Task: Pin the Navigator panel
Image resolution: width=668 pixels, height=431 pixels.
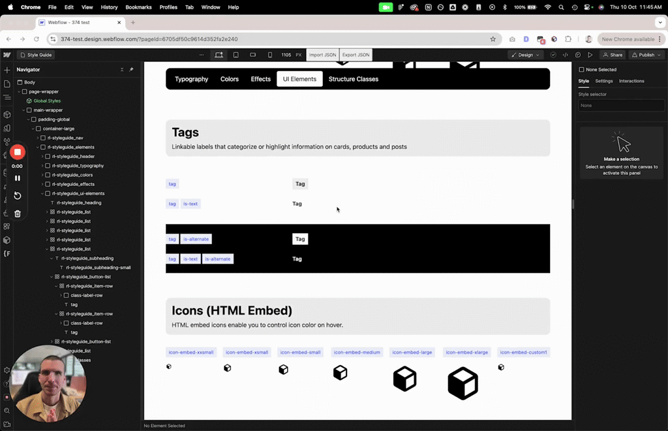Action: 131,69
